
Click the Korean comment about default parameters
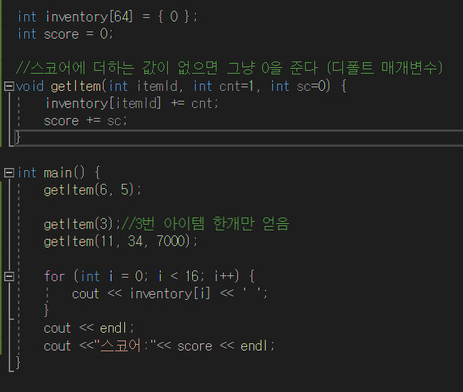pos(229,68)
